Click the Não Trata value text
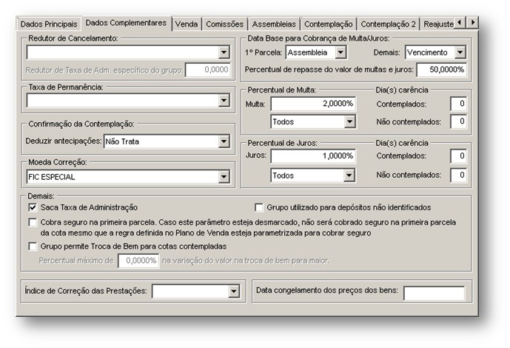The image size is (510, 348). pyautogui.click(x=122, y=141)
